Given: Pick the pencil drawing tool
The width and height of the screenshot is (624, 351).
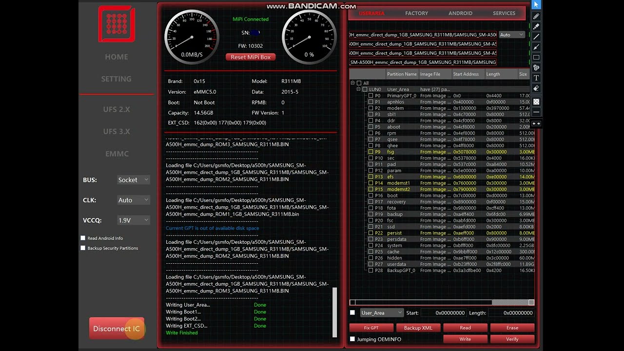Looking at the screenshot, I should coord(536,16).
